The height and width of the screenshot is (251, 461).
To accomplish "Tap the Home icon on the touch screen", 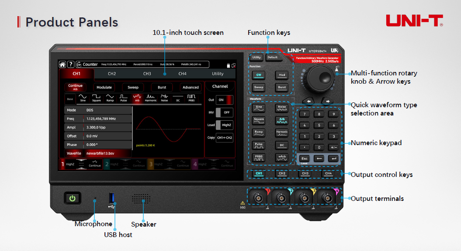I will (x=62, y=64).
